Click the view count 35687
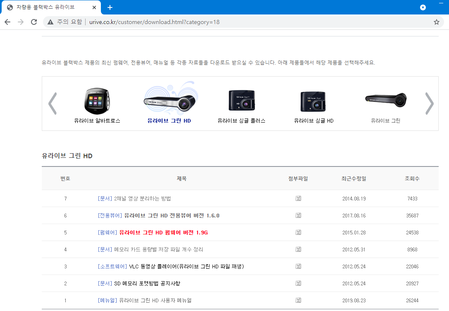Screen dimensions: 449x311 pyautogui.click(x=412, y=215)
